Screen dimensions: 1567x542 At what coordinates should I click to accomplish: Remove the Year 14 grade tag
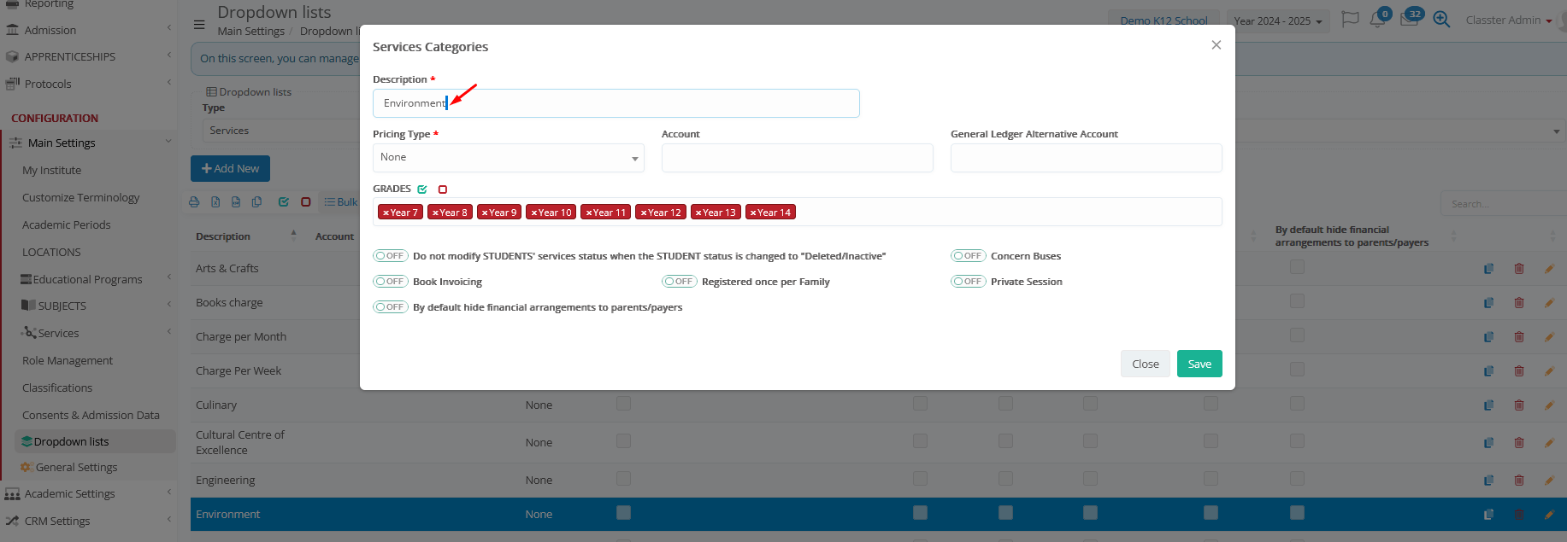tap(753, 213)
